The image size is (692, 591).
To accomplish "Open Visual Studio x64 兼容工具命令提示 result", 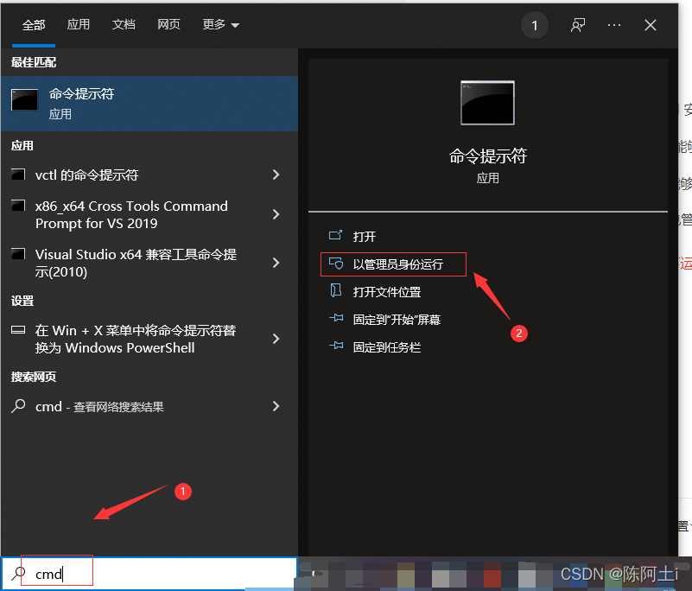I will (149, 263).
